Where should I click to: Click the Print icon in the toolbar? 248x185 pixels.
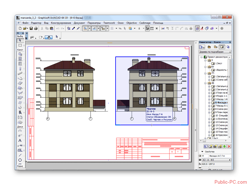36,28
